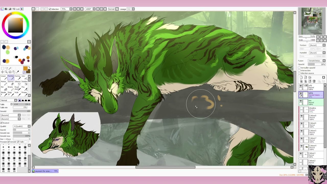Pick the 500 brush size preset
The image size is (327, 184).
pyautogui.click(x=14, y=170)
